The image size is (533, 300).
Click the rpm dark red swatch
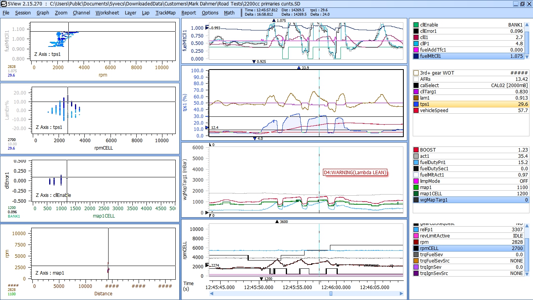click(x=416, y=242)
